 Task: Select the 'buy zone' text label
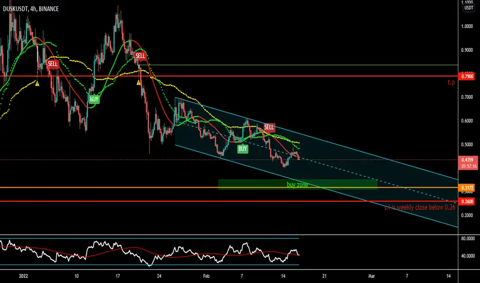(x=297, y=185)
